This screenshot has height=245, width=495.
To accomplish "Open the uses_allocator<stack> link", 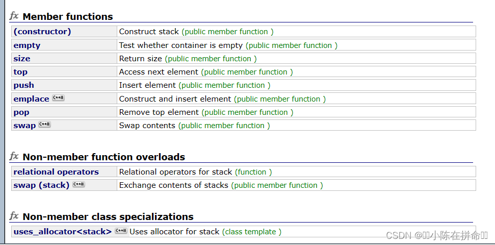I will pyautogui.click(x=63, y=232).
